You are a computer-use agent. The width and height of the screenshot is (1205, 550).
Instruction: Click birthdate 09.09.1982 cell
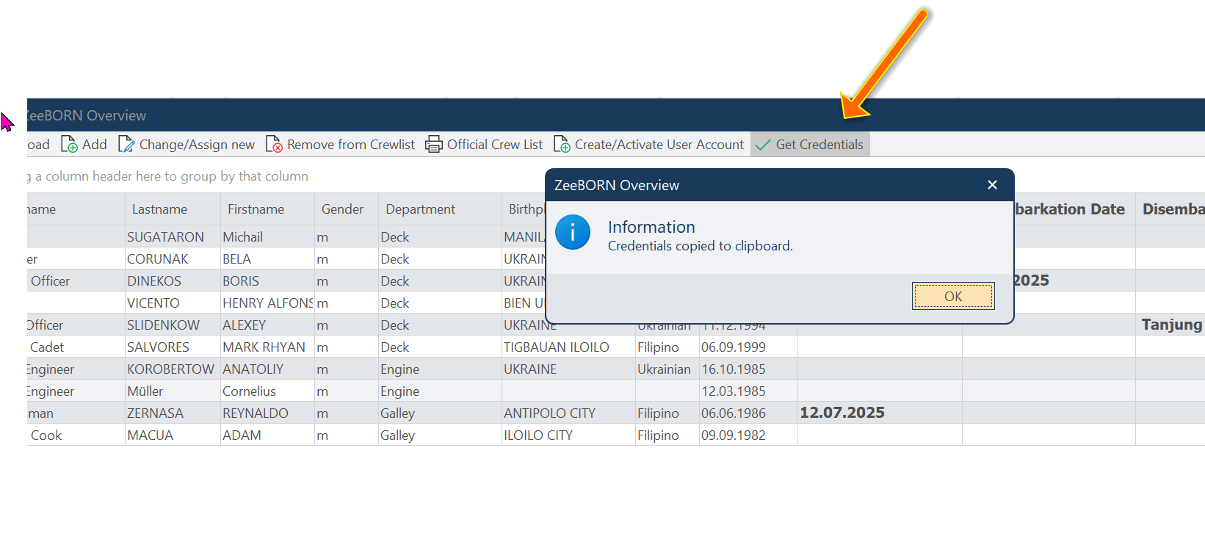[748, 435]
